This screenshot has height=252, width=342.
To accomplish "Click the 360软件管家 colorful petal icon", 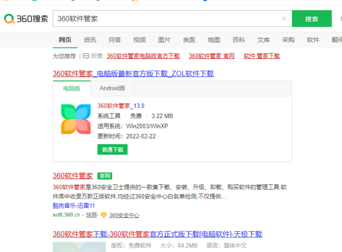I will [x=76, y=119].
